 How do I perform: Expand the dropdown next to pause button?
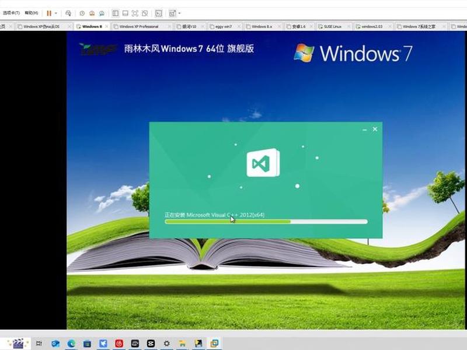click(x=55, y=13)
